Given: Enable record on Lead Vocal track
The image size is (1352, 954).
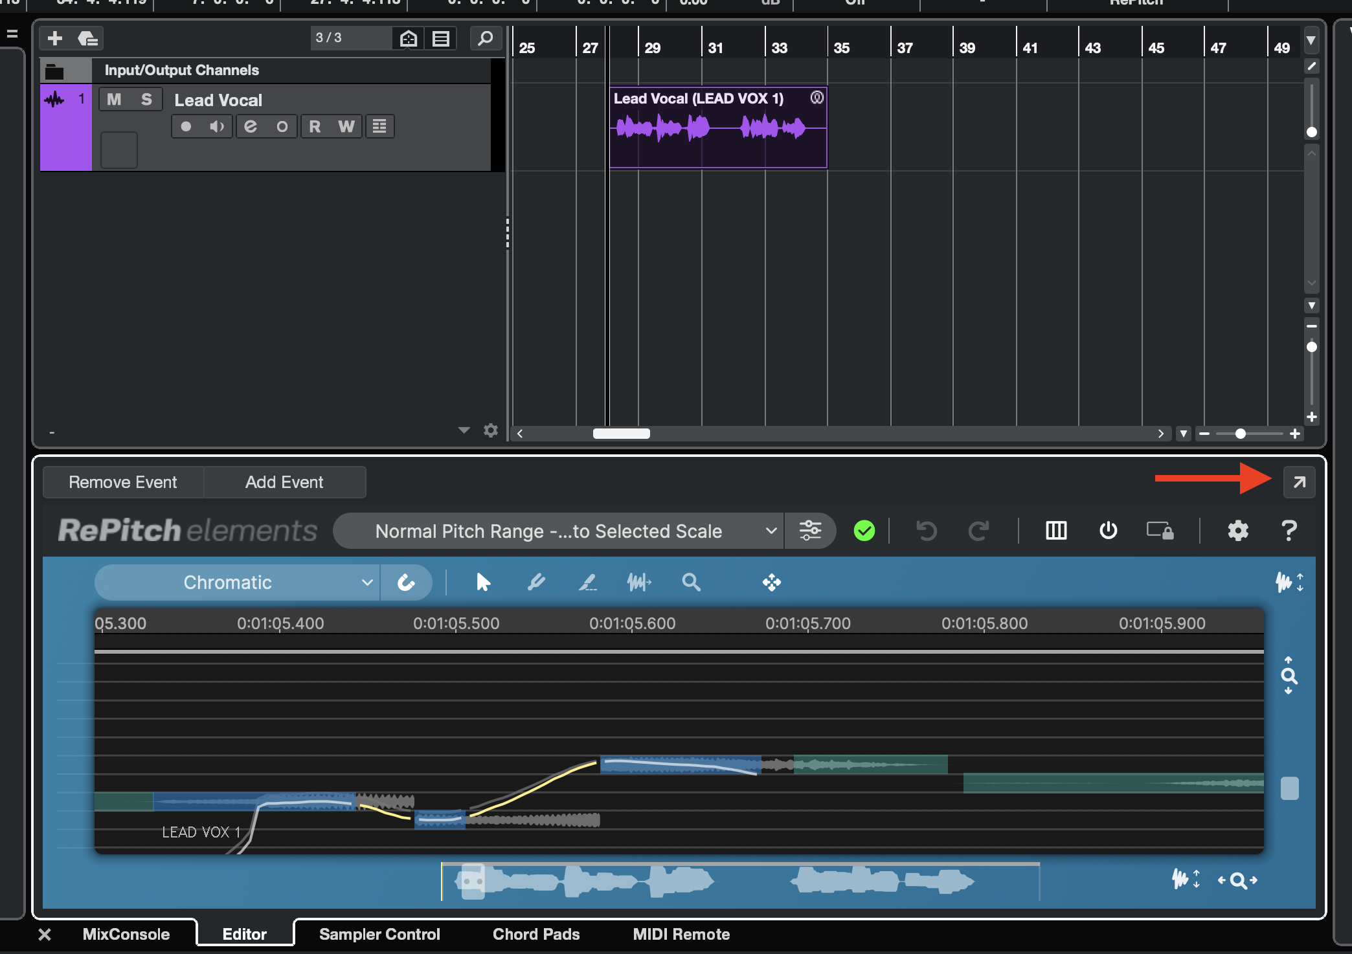Looking at the screenshot, I should [186, 126].
